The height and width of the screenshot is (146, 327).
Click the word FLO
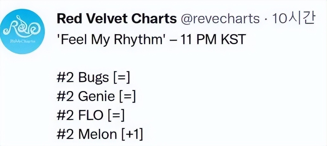point(91,115)
